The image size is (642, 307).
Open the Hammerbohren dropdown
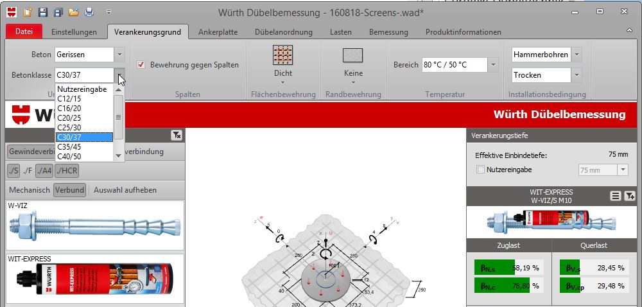coord(577,55)
